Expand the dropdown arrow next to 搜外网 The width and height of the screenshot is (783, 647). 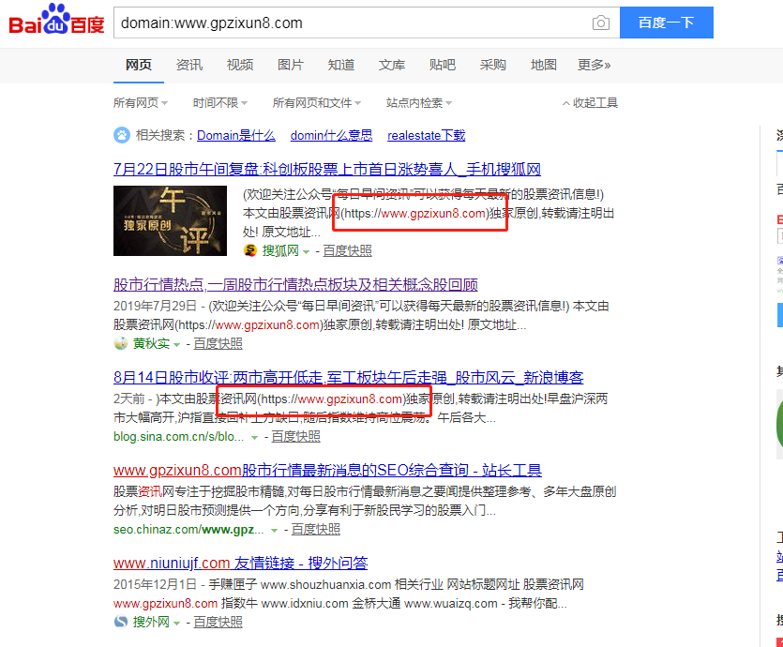[x=176, y=623]
